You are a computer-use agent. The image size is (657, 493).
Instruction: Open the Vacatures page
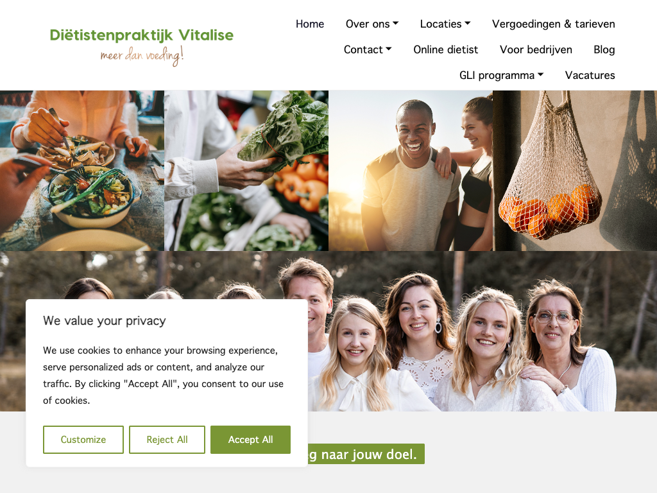(x=590, y=75)
